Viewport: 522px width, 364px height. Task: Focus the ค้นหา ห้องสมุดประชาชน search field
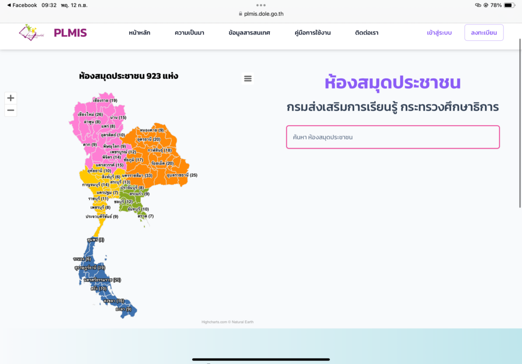pyautogui.click(x=393, y=137)
